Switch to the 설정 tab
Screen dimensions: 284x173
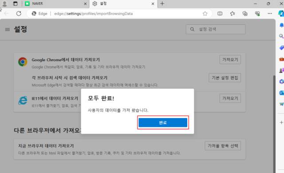coord(123,4)
